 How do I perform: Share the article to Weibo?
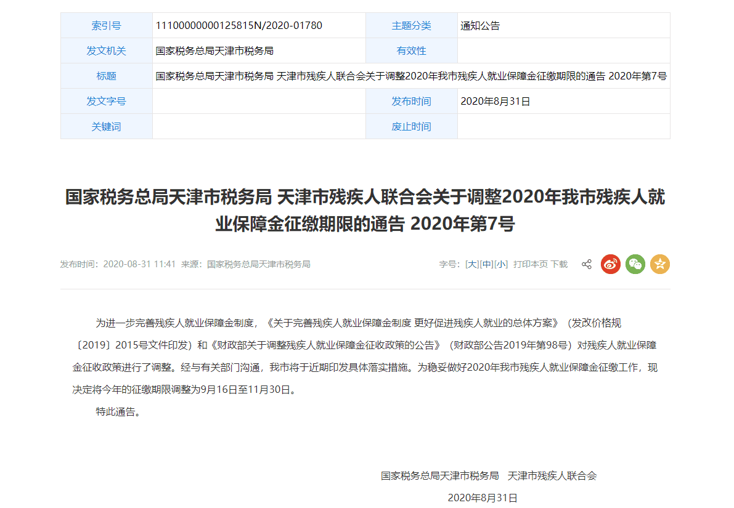[610, 264]
